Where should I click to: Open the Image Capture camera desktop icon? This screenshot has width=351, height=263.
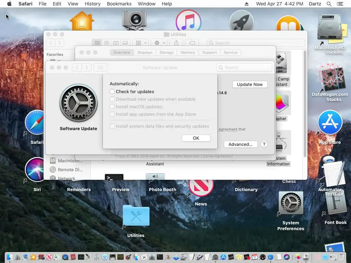click(x=134, y=21)
